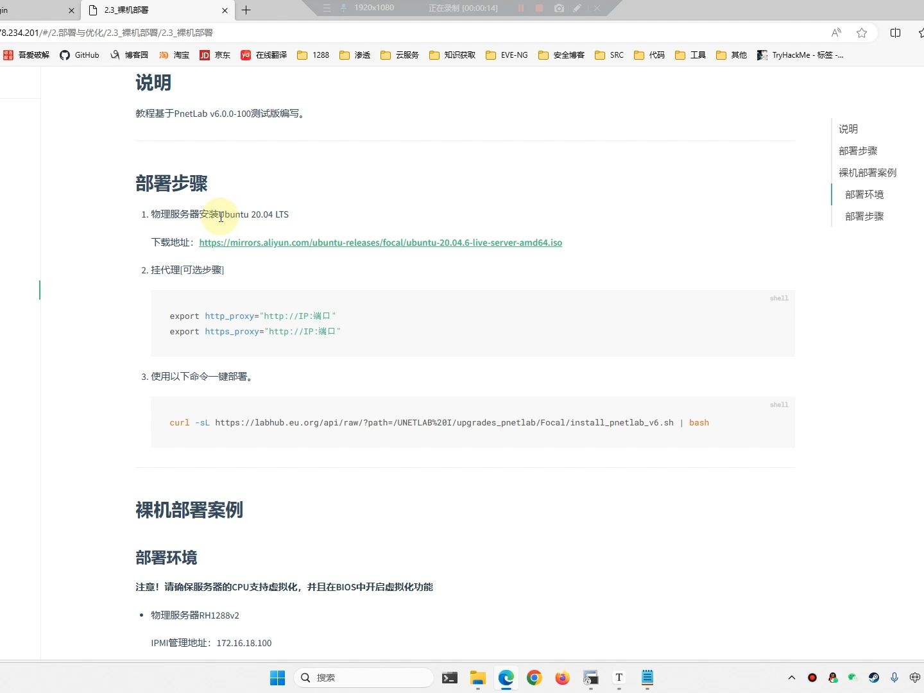Expand the 代码 bookmark folder
Screen dimensions: 924x693
pos(649,55)
